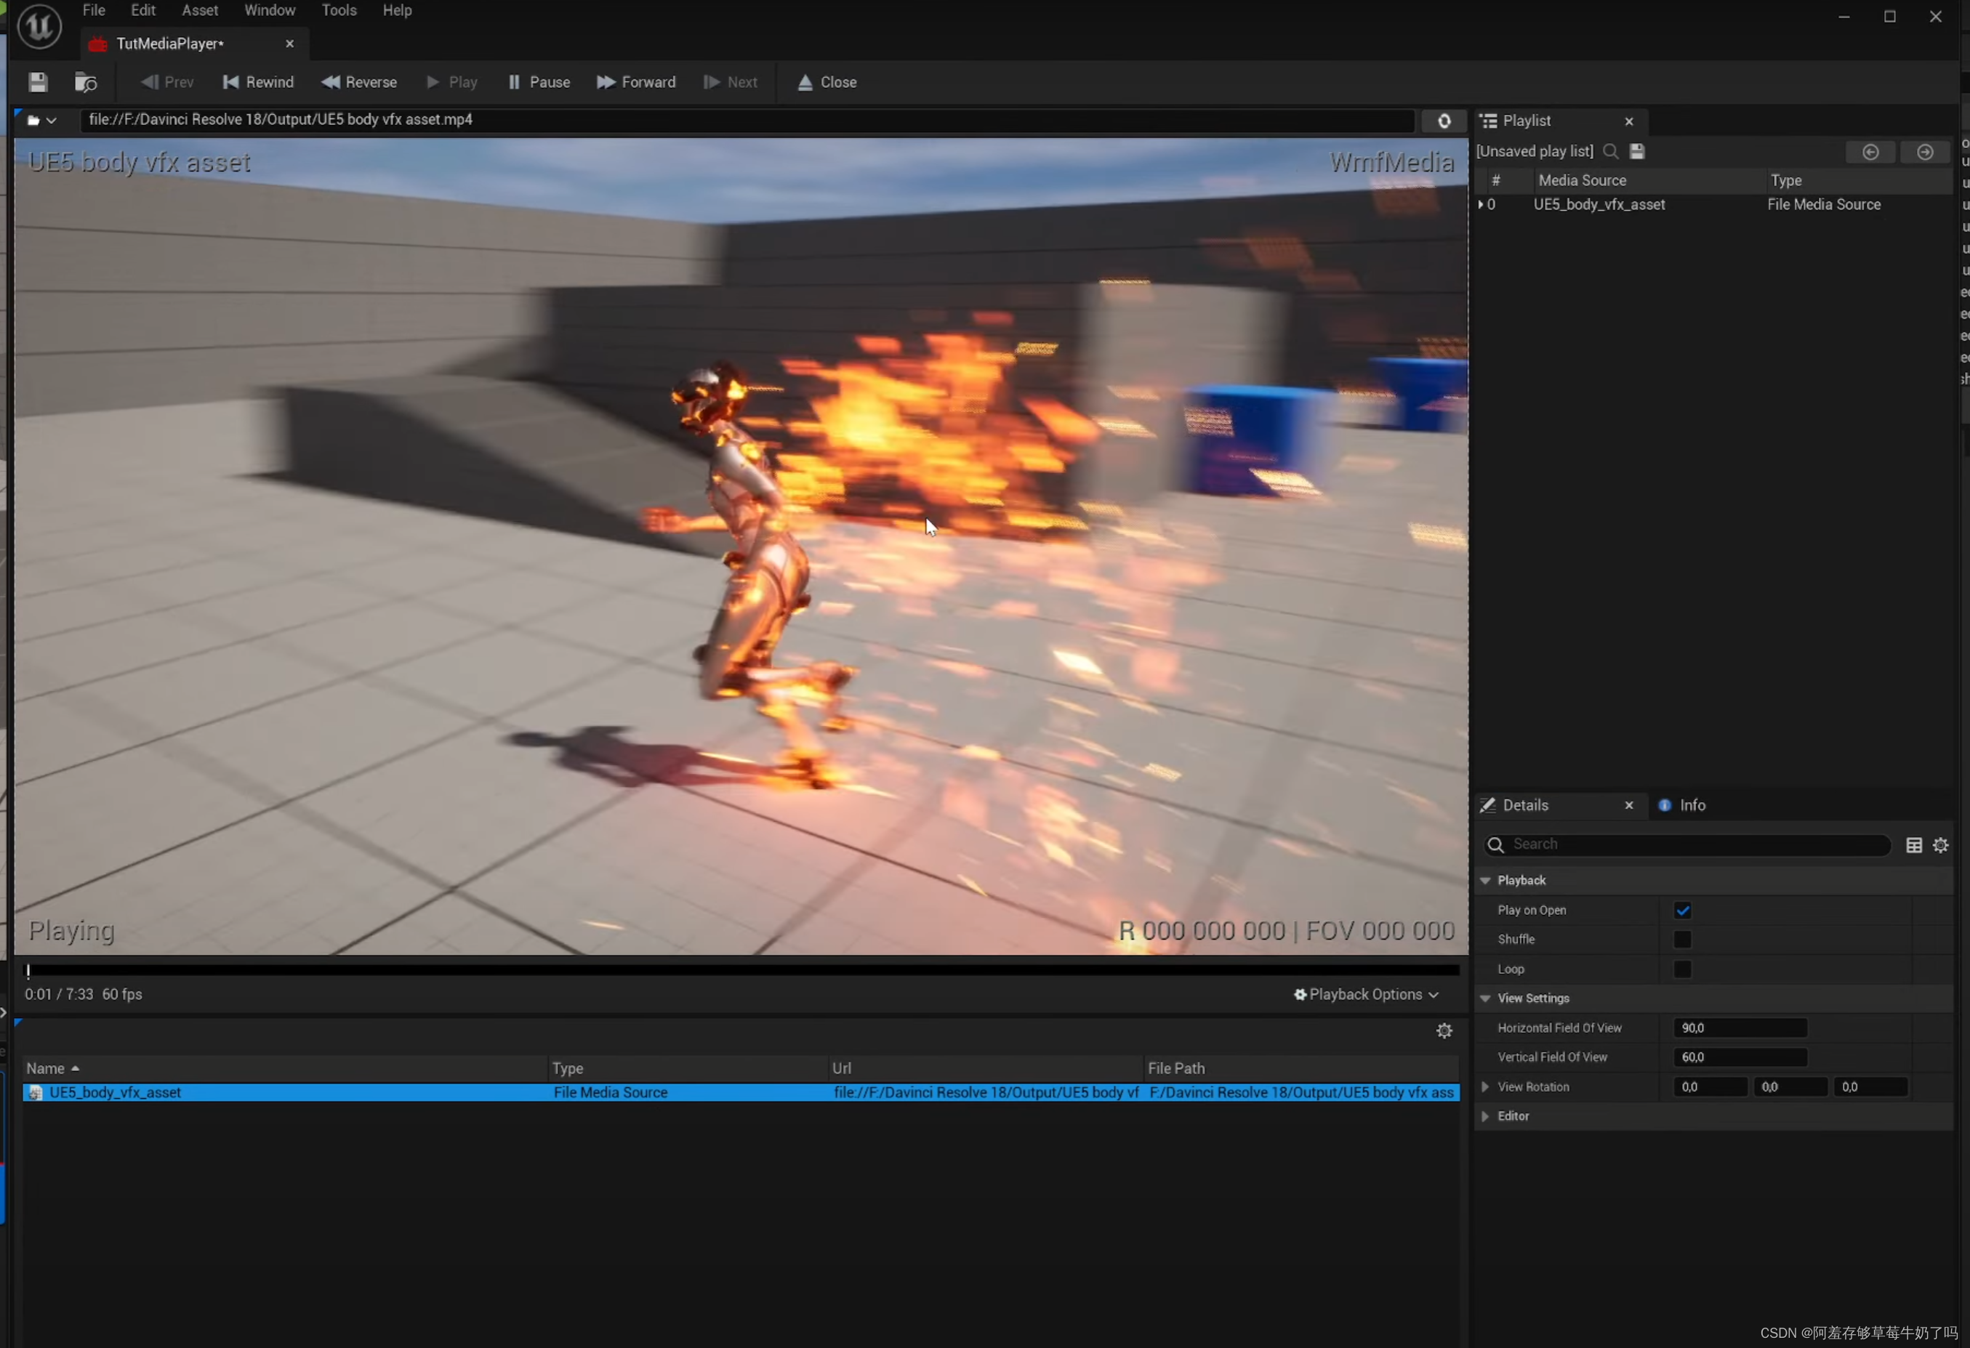Disable Play on Open checkbox
The height and width of the screenshot is (1348, 1970).
[1684, 910]
